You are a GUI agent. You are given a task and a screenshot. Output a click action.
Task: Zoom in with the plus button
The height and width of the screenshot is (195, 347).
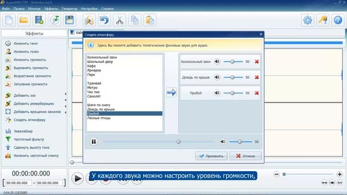point(339,174)
